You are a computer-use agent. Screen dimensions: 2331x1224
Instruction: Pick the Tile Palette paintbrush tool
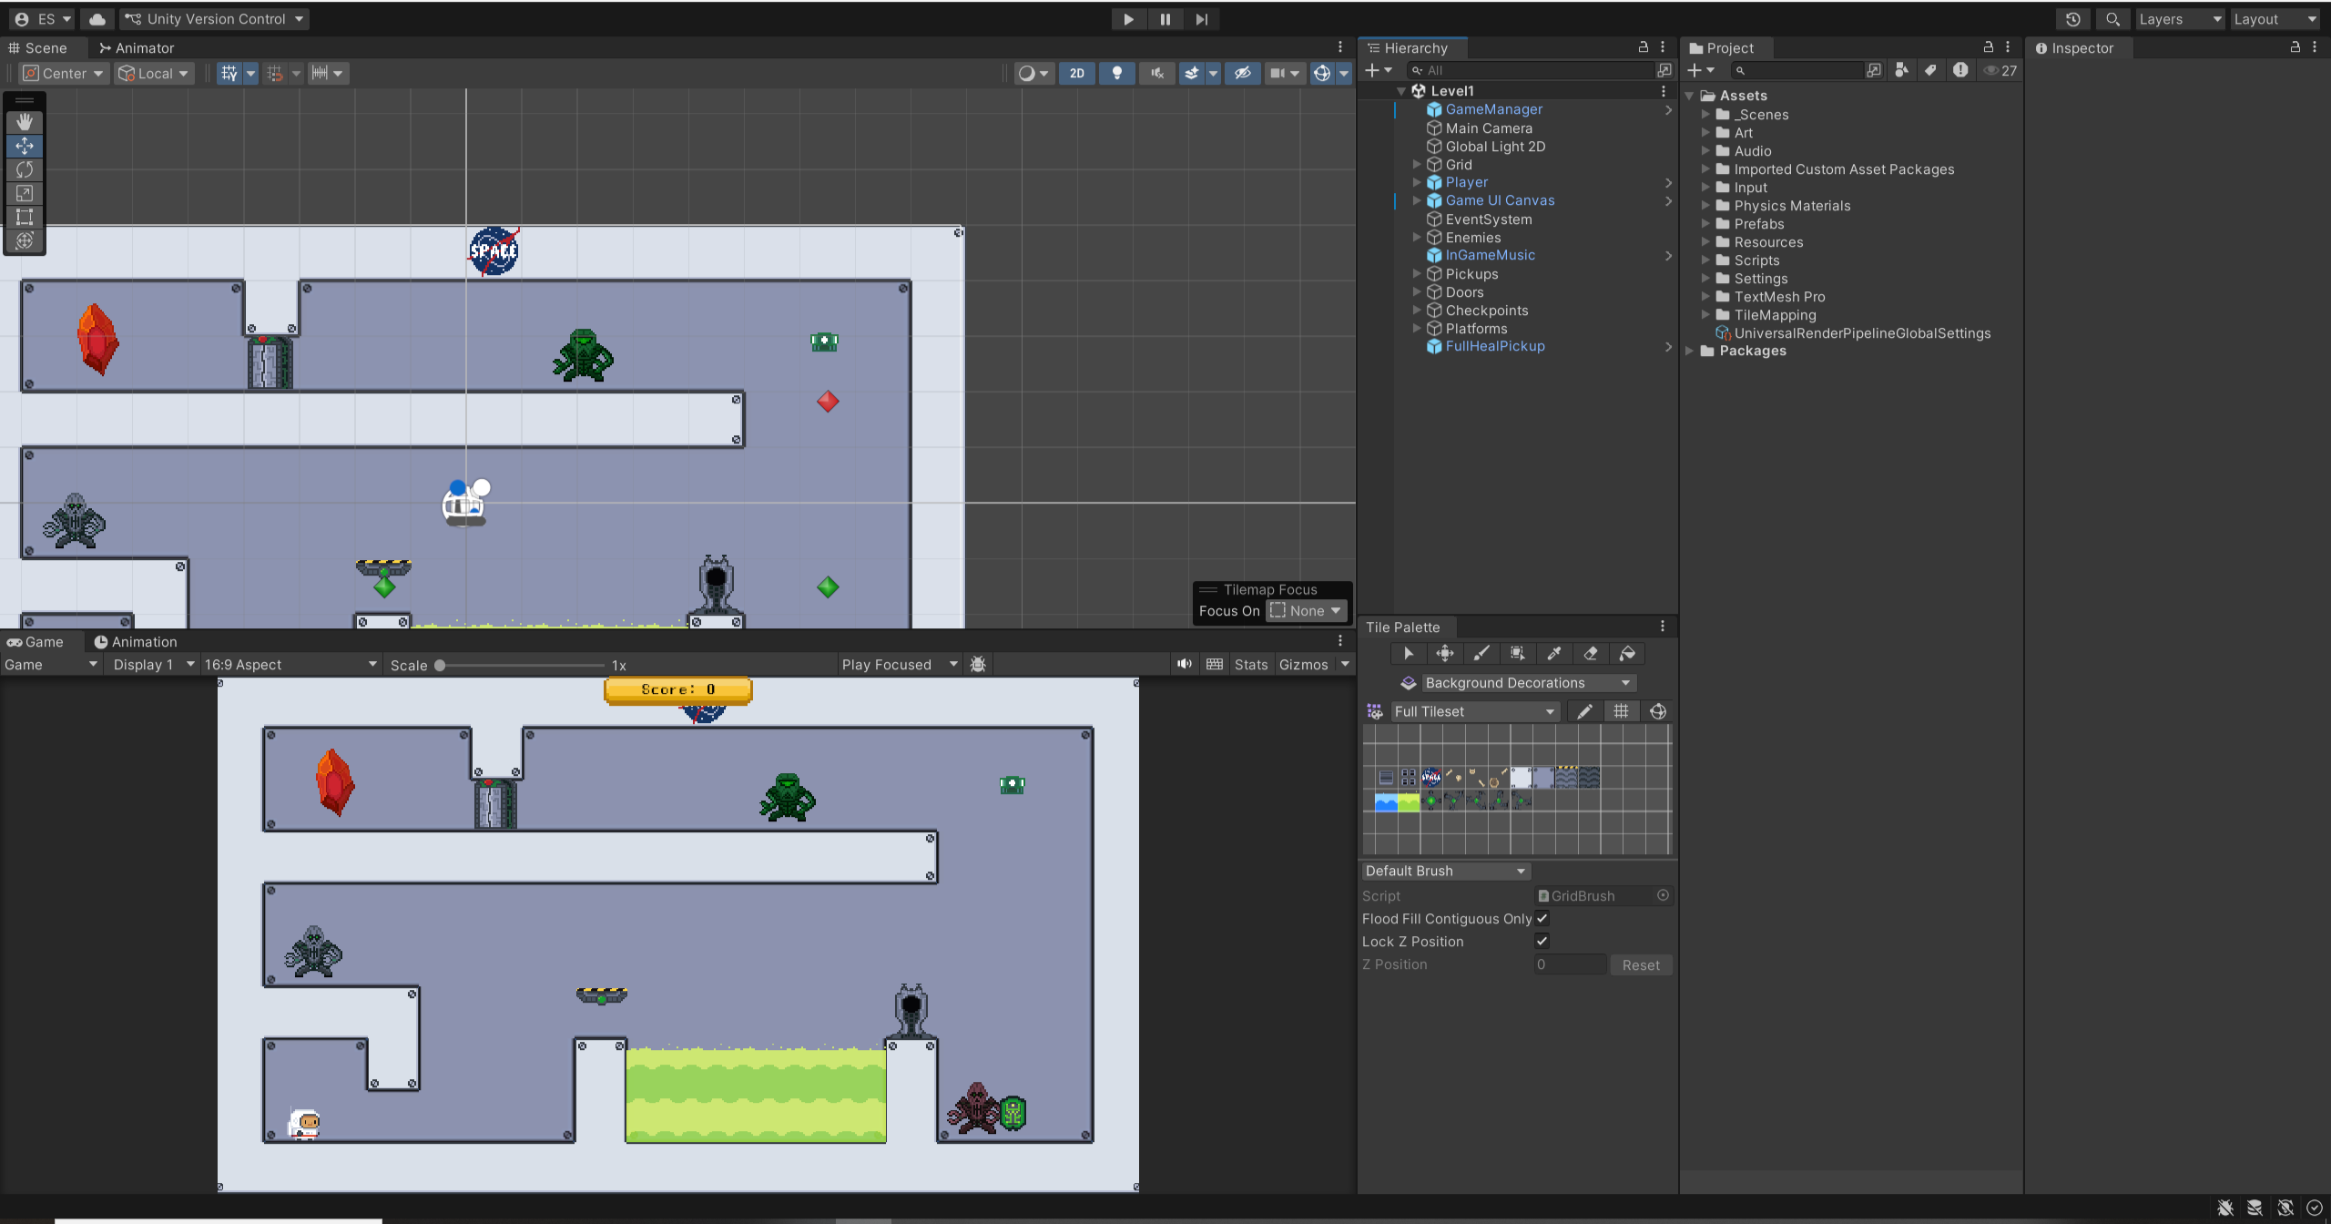(1481, 653)
